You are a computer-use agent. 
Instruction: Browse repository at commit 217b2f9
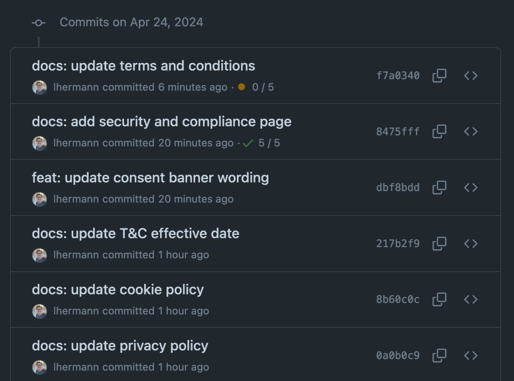pos(470,243)
